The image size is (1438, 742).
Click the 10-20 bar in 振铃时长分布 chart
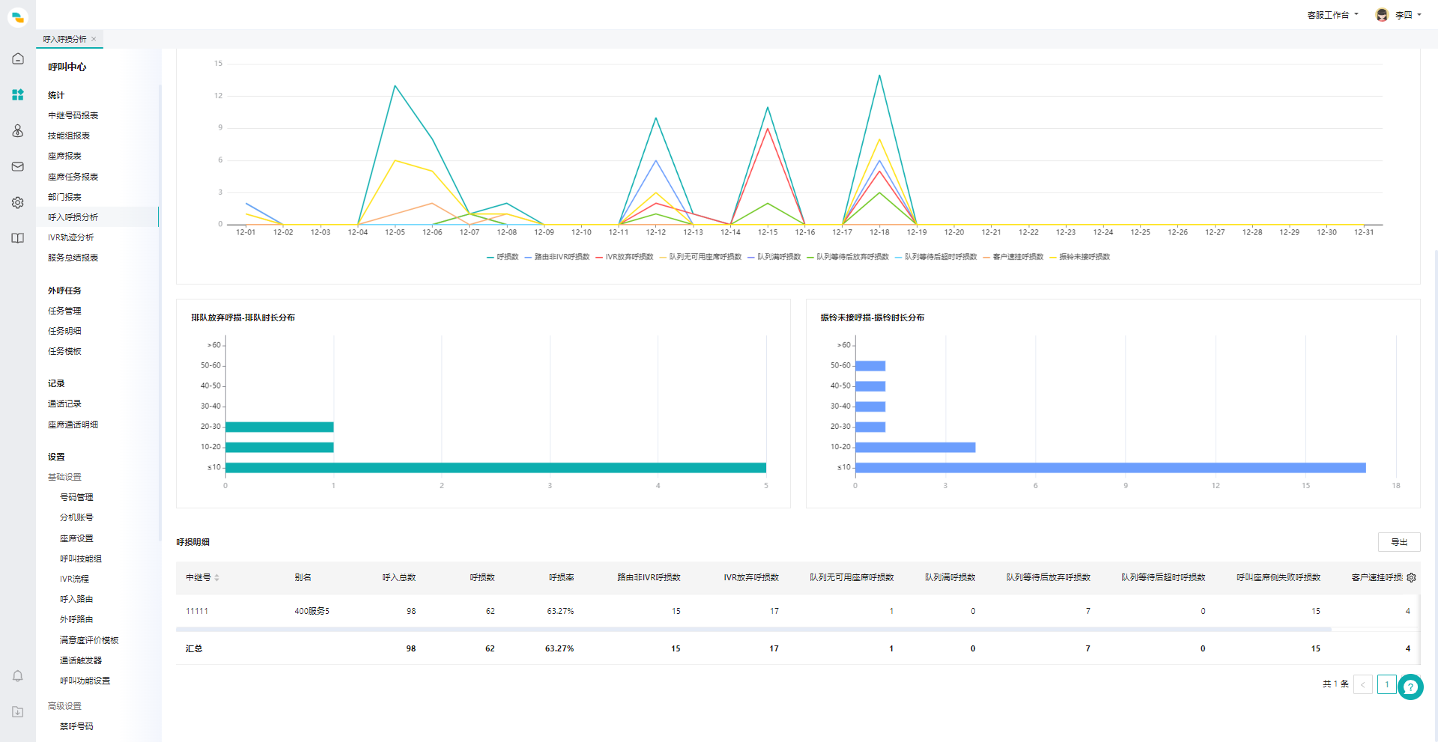(x=915, y=447)
